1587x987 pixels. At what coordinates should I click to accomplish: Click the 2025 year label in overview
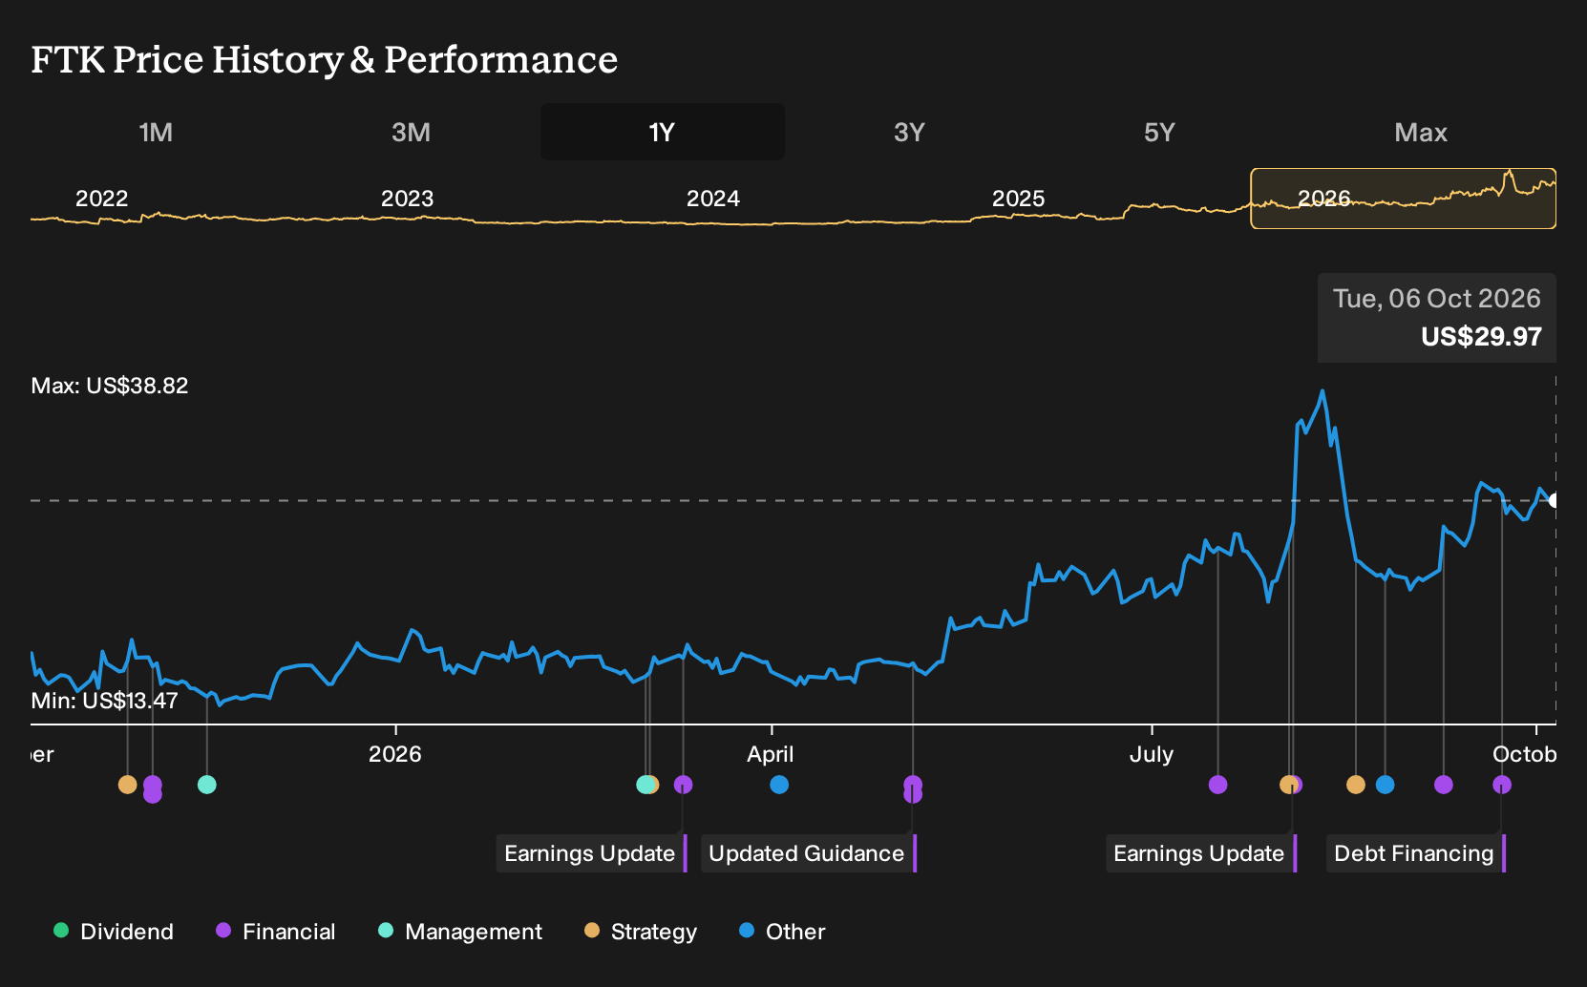click(1018, 199)
